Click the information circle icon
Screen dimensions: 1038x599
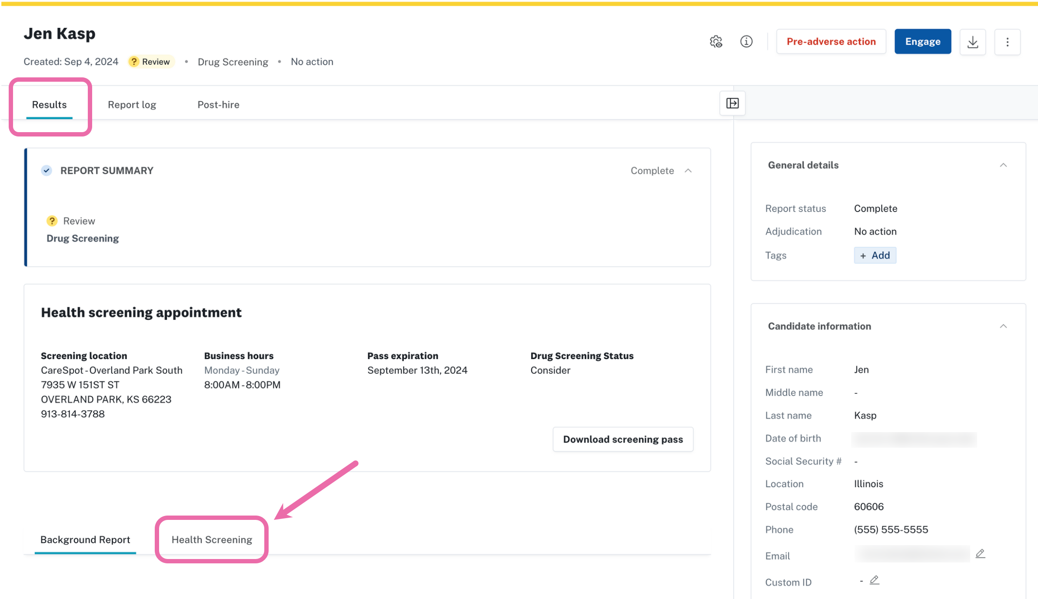[x=746, y=42]
